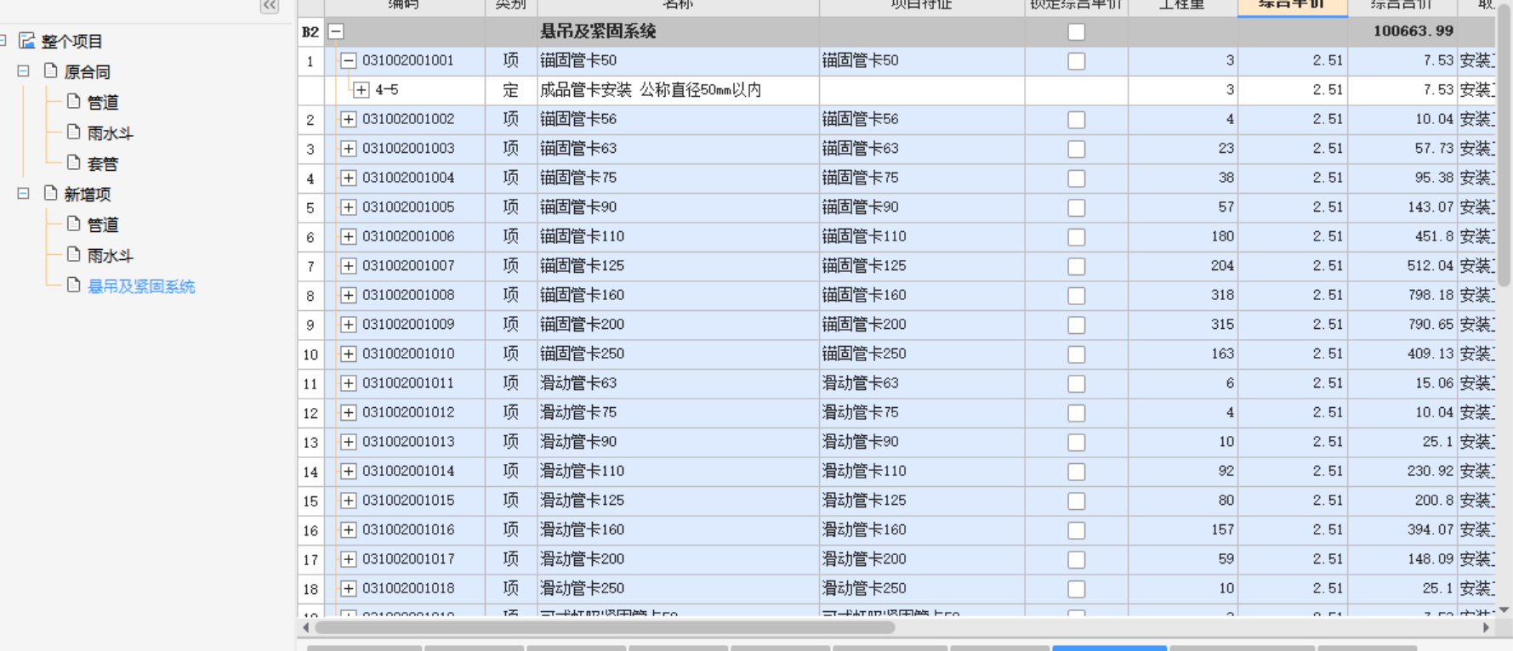
Task: Click the 套管 page icon
Action: 73,162
